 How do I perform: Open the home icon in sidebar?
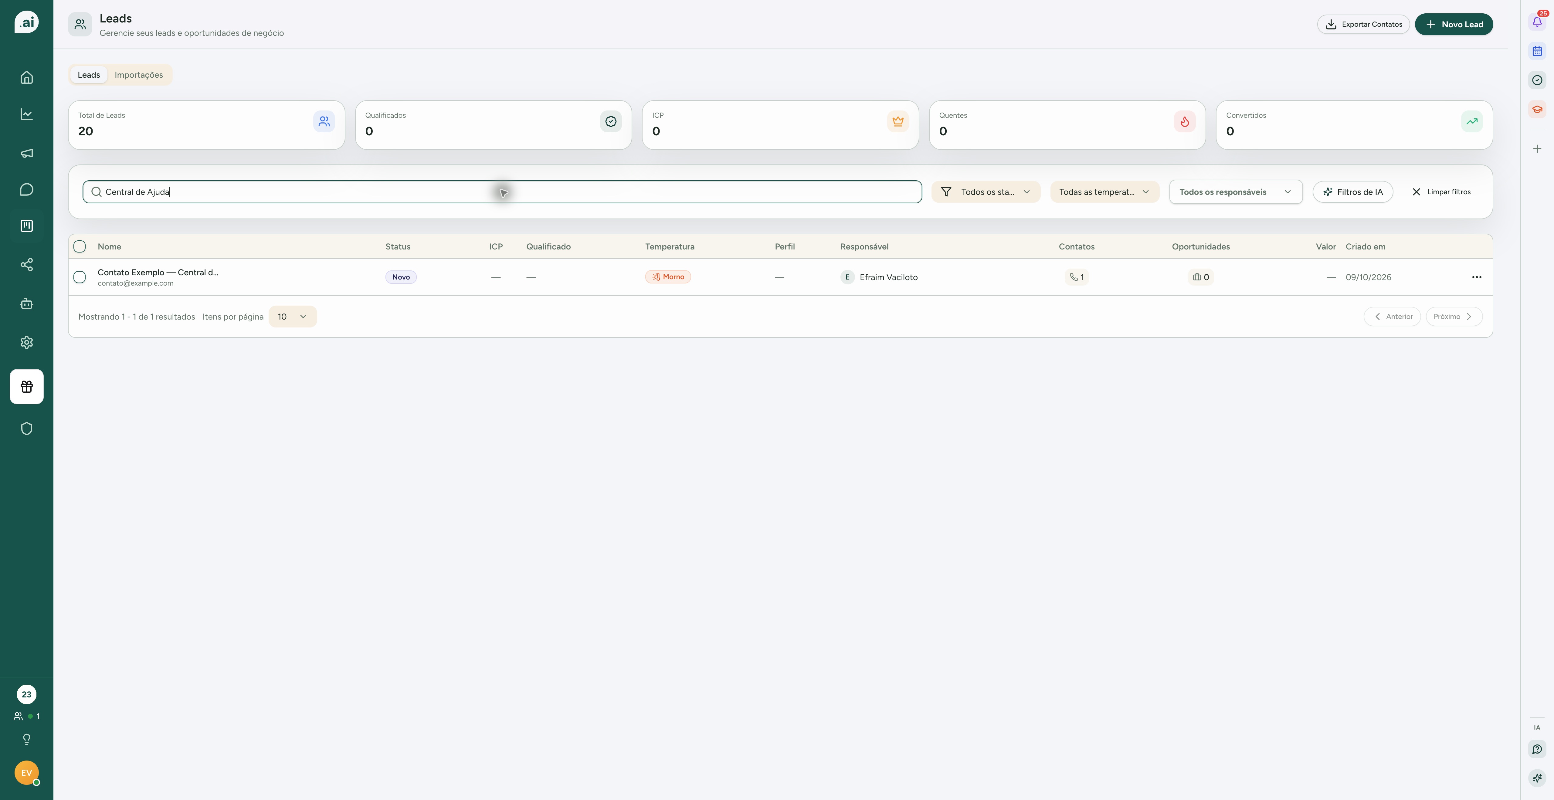tap(26, 77)
